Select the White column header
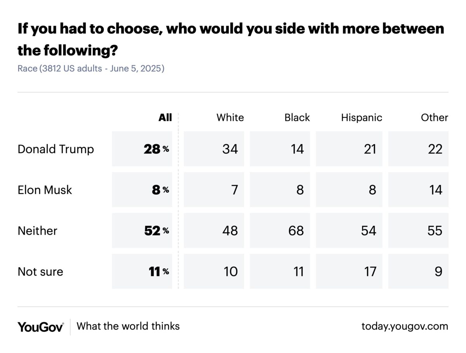 pos(230,118)
